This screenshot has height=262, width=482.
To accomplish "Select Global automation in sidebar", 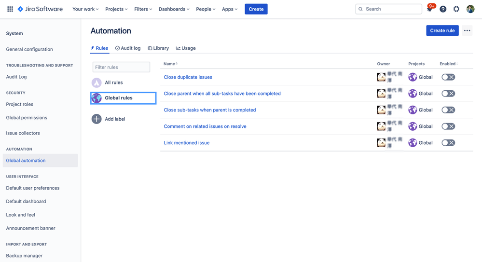I will coord(40,160).
